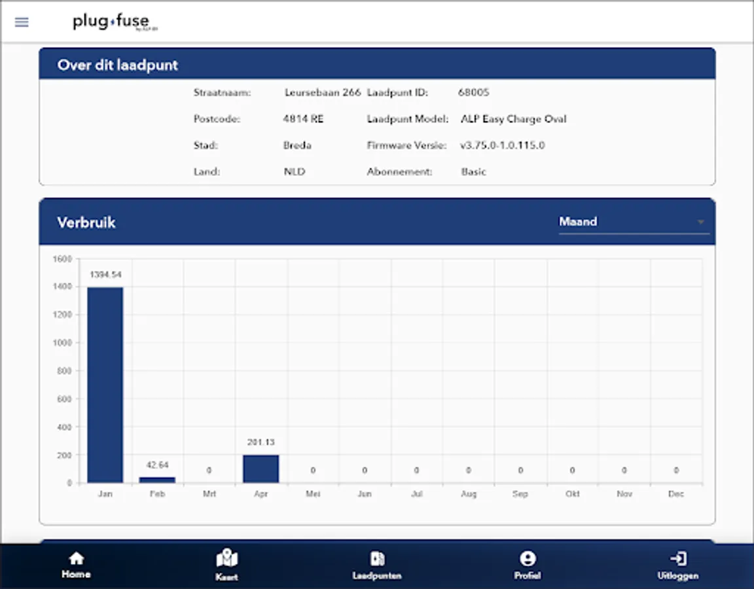The height and width of the screenshot is (589, 754).
Task: Click the Home tab label
Action: pos(76,574)
